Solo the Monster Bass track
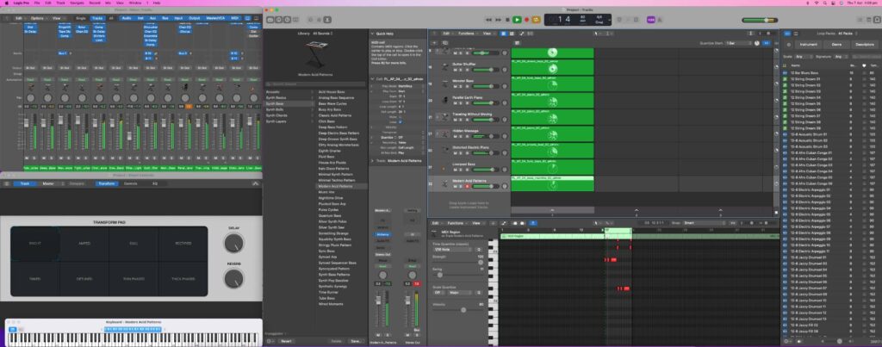882x347 pixels. [x=460, y=87]
